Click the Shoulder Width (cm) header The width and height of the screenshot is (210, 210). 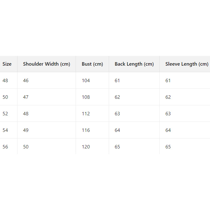click(x=47, y=64)
